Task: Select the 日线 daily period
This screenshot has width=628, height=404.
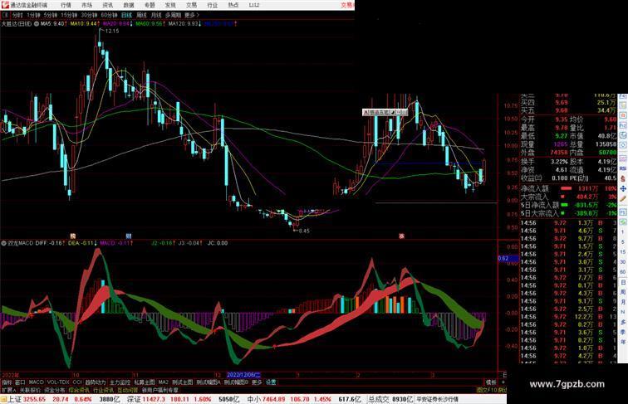Action: [x=126, y=15]
